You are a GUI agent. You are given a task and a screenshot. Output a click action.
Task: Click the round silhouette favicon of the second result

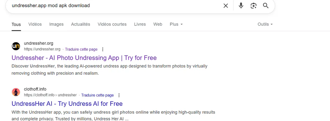[16, 92]
